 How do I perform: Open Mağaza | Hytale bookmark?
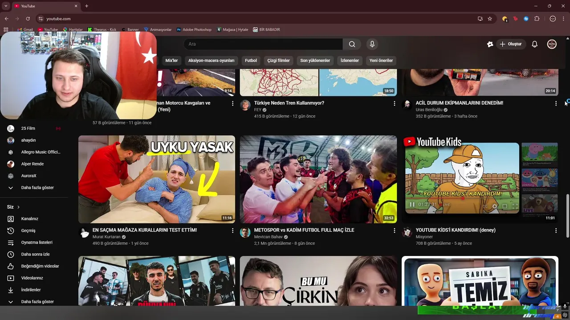click(232, 29)
